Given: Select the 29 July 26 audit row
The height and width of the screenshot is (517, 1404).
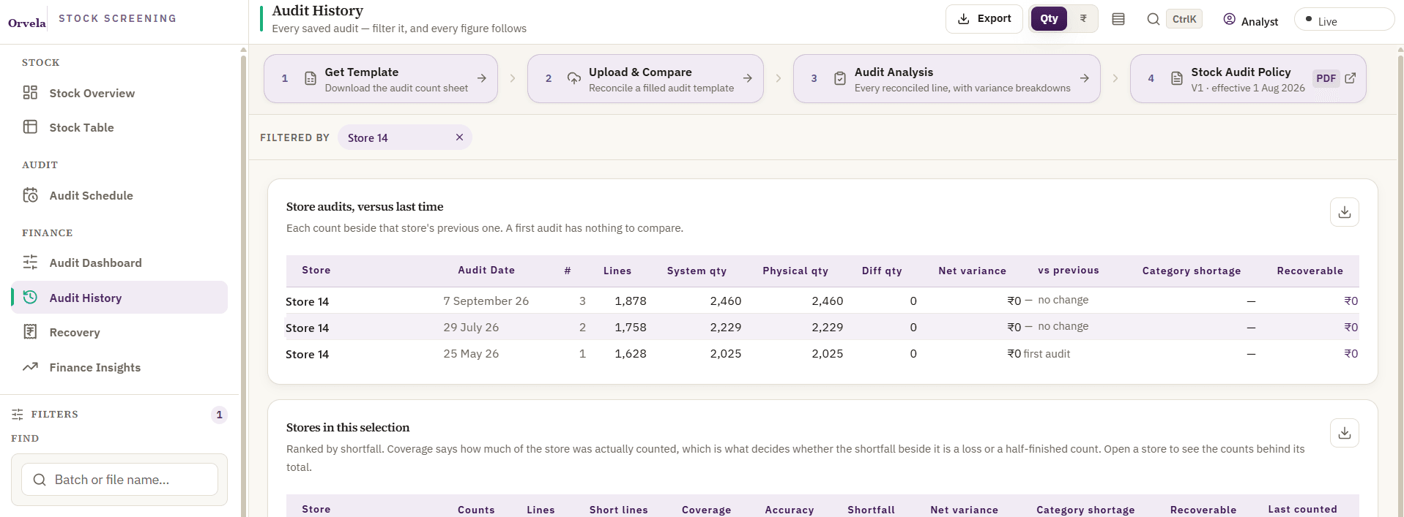Looking at the screenshot, I should (x=822, y=327).
